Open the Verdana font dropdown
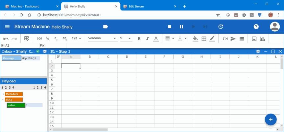Screen dimensions: 284x132 coord(102,39)
